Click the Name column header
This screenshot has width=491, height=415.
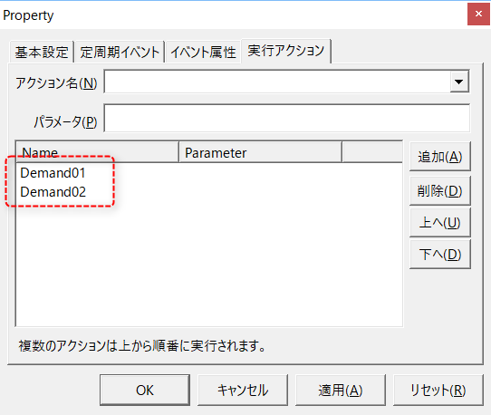98,152
